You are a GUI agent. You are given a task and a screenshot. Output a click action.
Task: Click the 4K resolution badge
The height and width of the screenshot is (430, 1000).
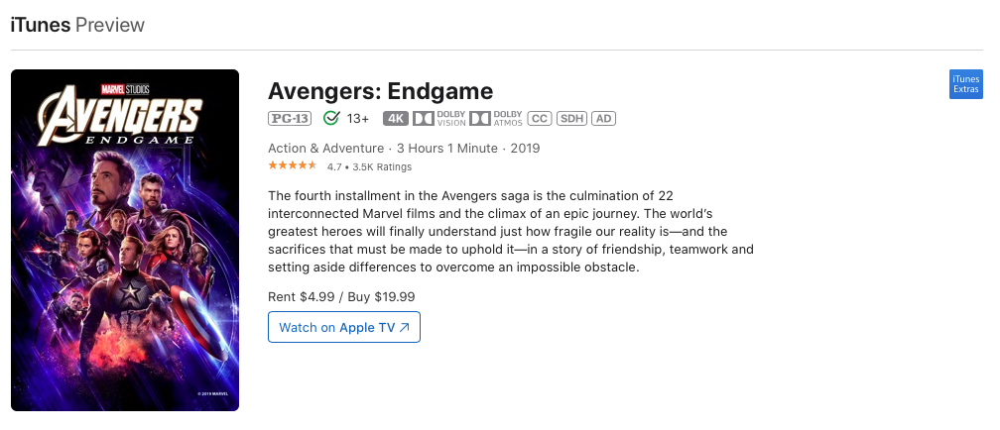click(x=396, y=119)
